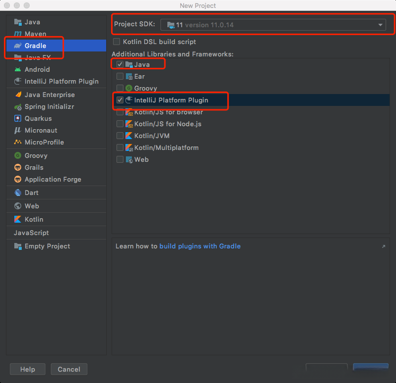This screenshot has width=396, height=383.
Task: Click the IntelliJ Platform Plugin framework icon
Action: coord(129,100)
